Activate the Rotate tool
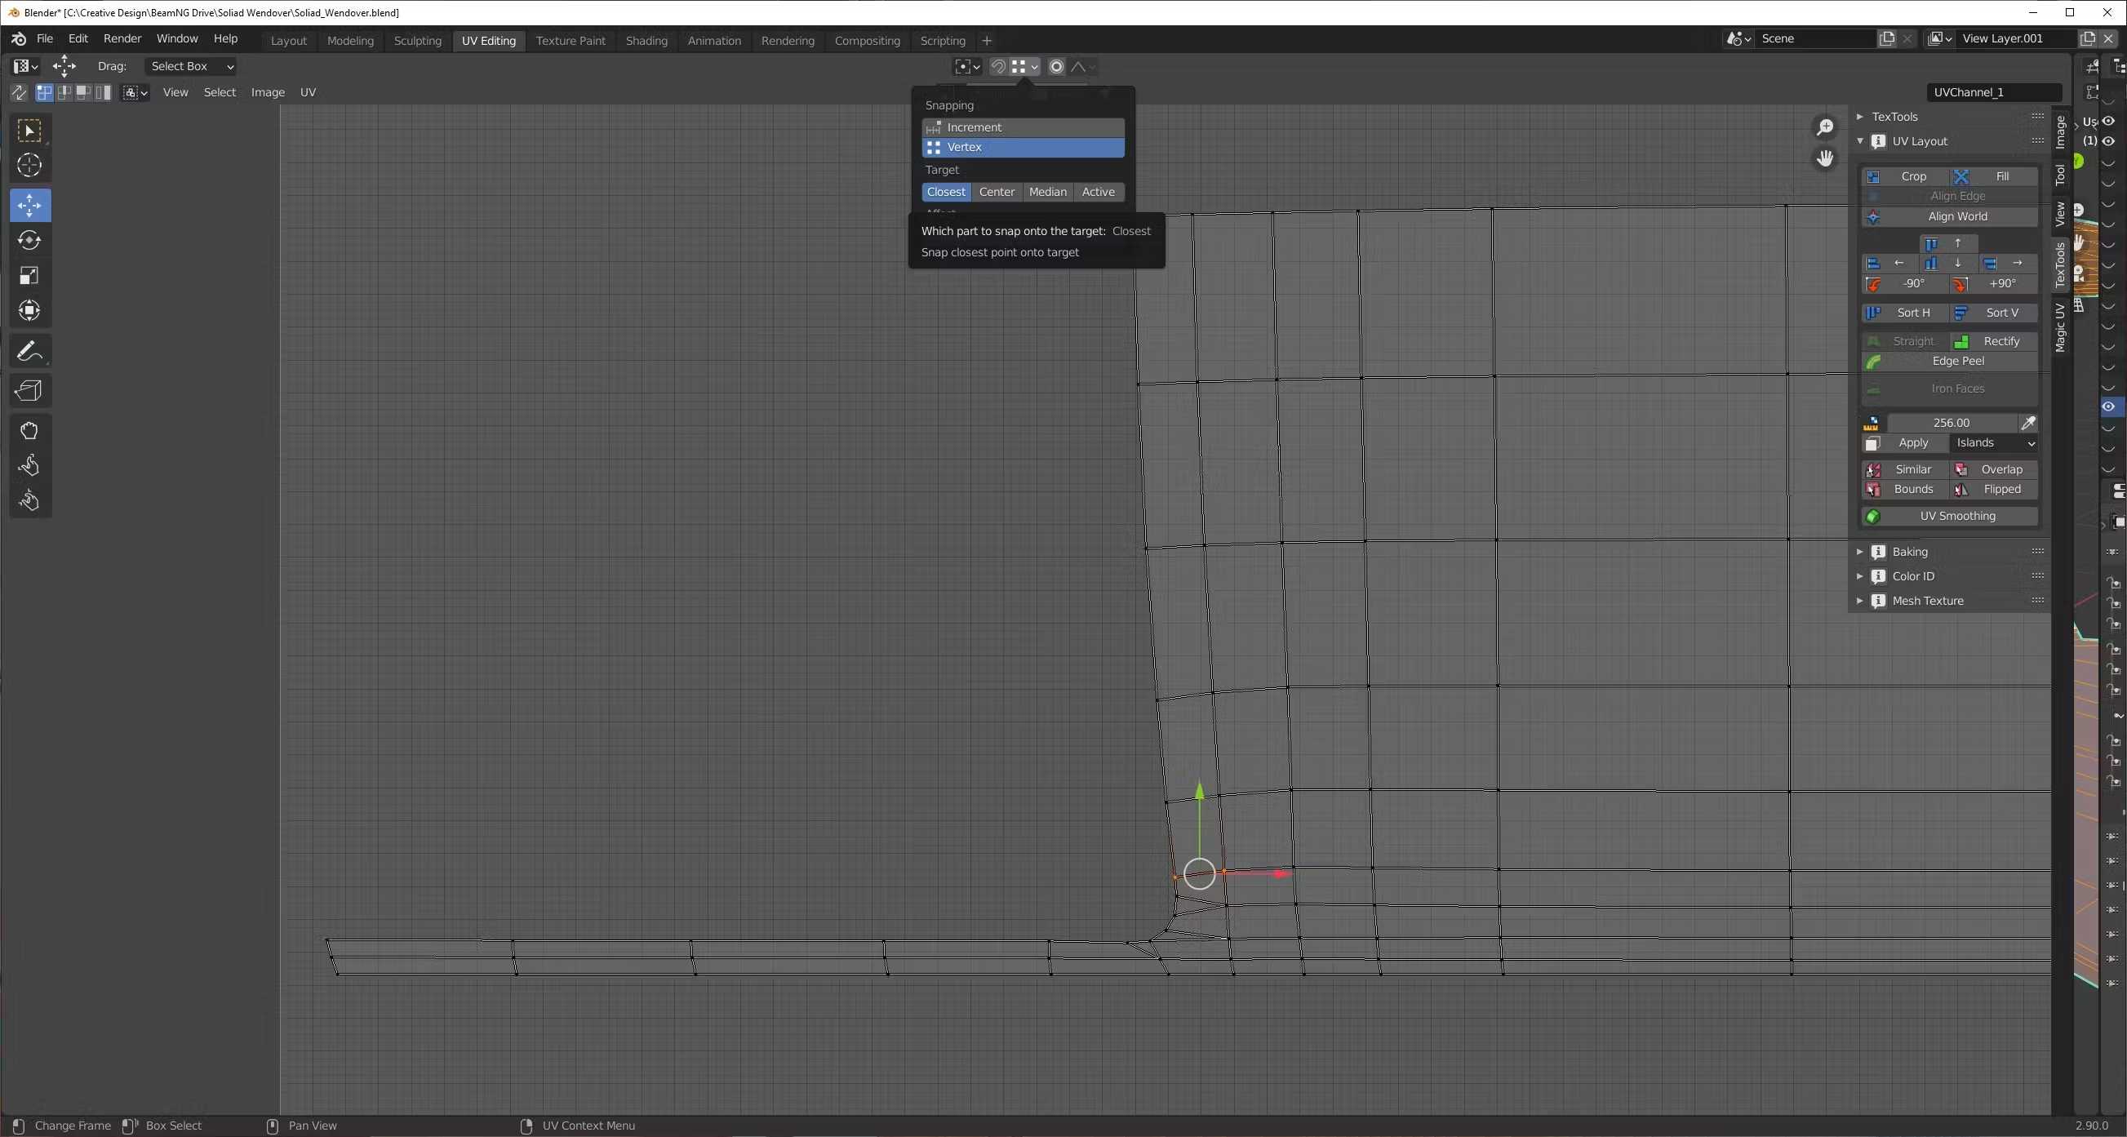The width and height of the screenshot is (2127, 1137). [29, 240]
